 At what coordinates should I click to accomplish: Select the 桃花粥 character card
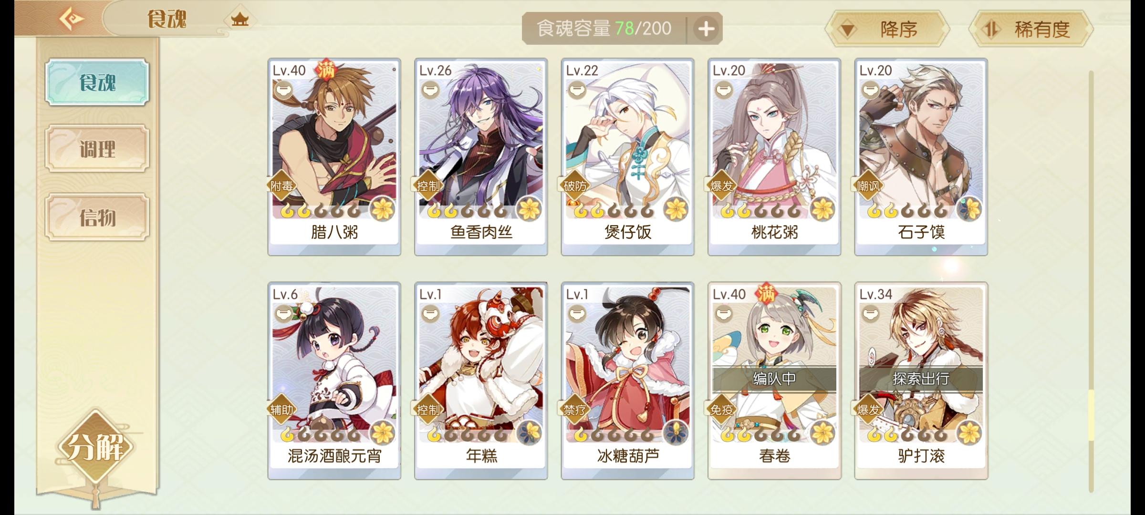(x=774, y=157)
